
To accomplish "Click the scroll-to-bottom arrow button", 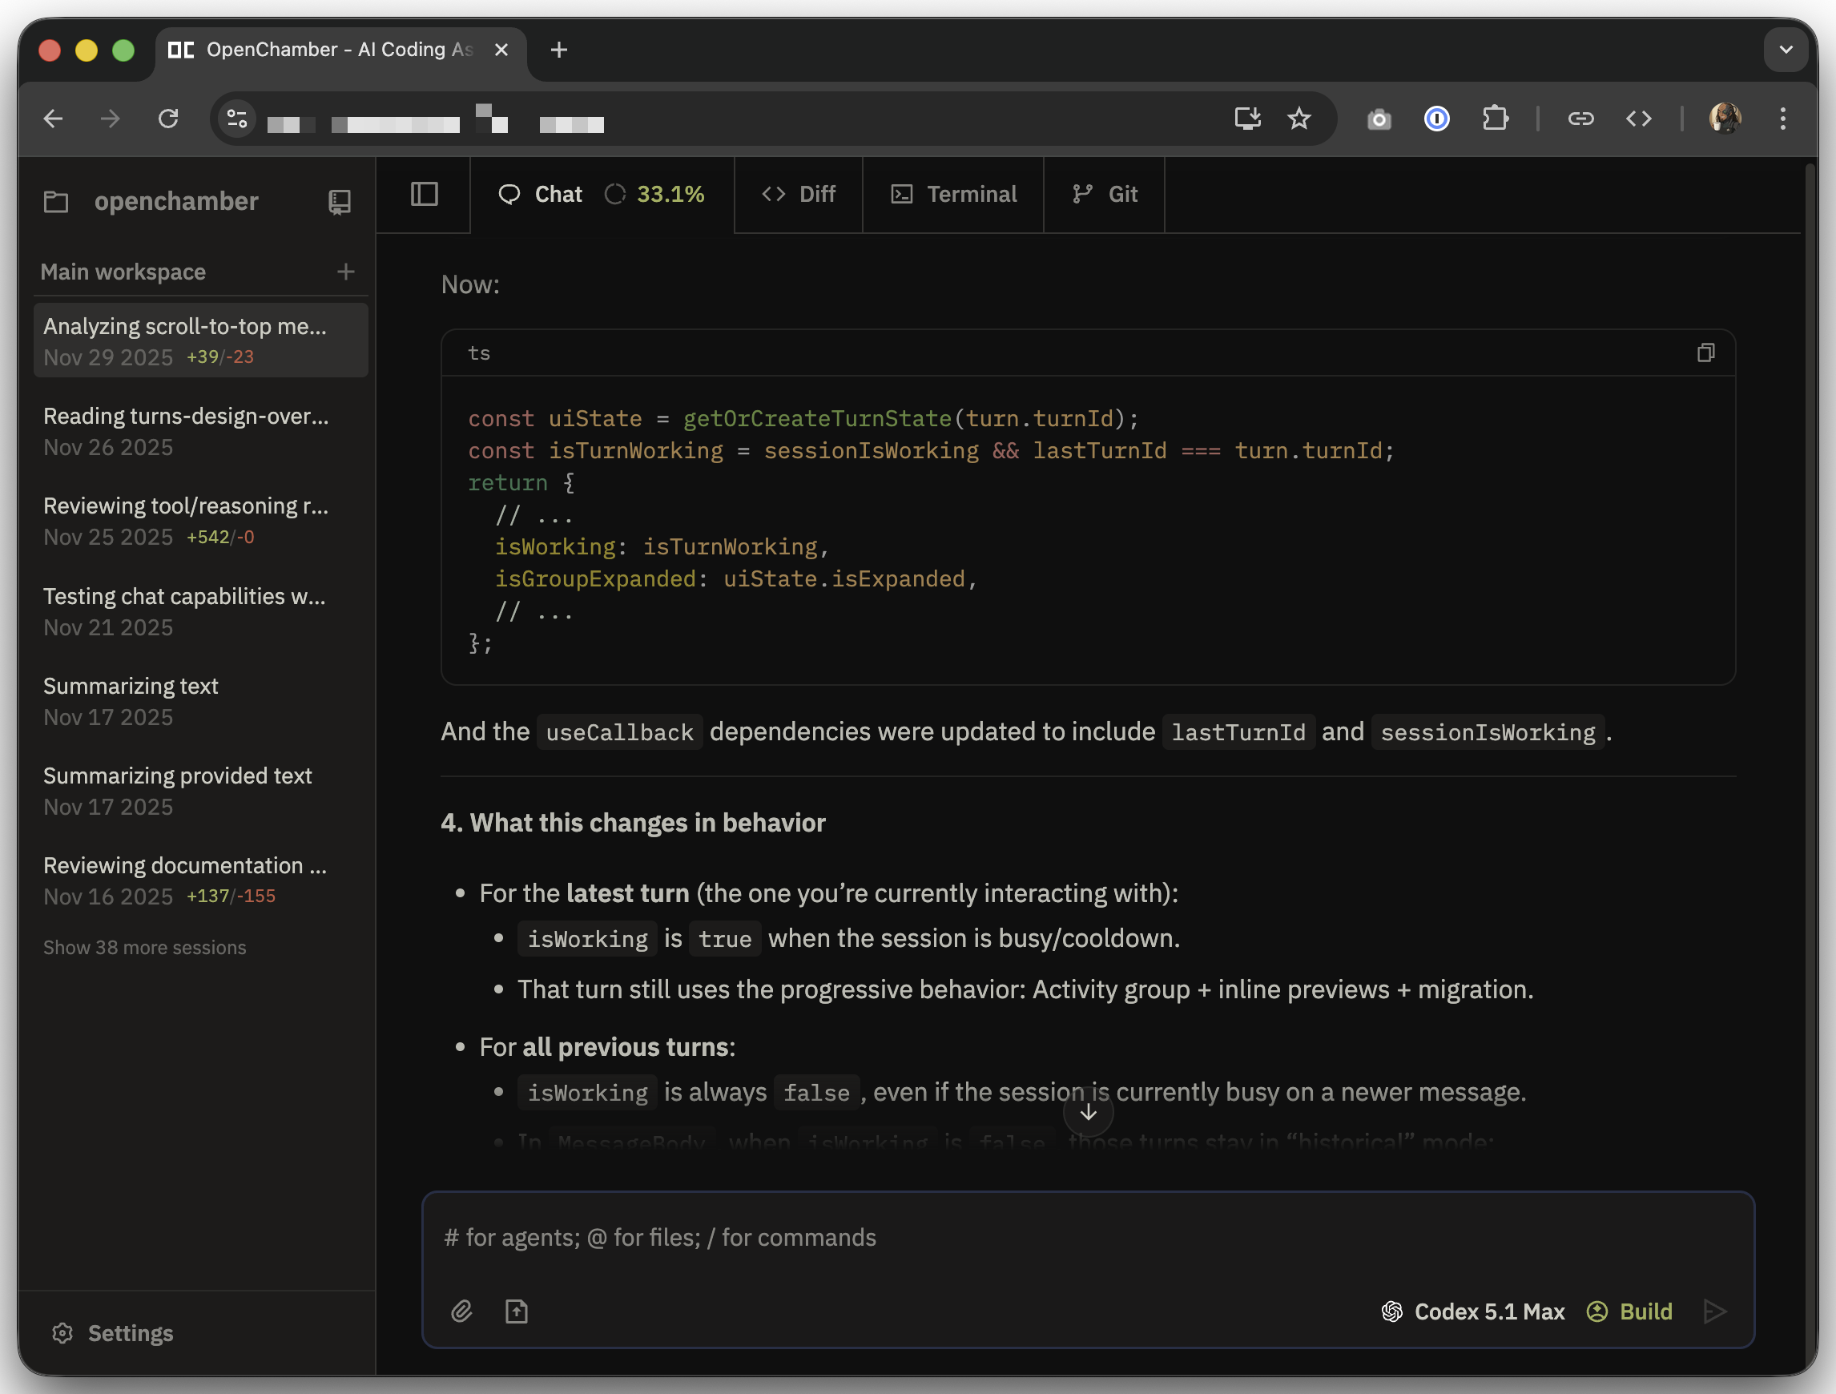I will (1087, 1112).
